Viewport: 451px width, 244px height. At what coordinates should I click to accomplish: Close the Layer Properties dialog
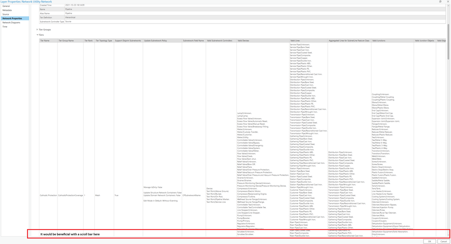point(447,1)
